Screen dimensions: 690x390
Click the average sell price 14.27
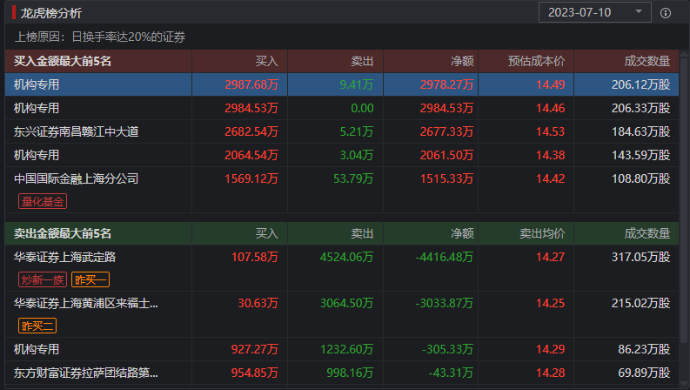(551, 257)
